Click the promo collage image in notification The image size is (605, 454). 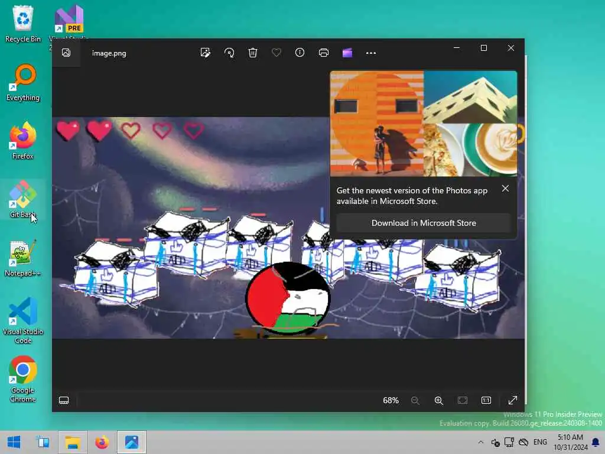[x=424, y=124]
